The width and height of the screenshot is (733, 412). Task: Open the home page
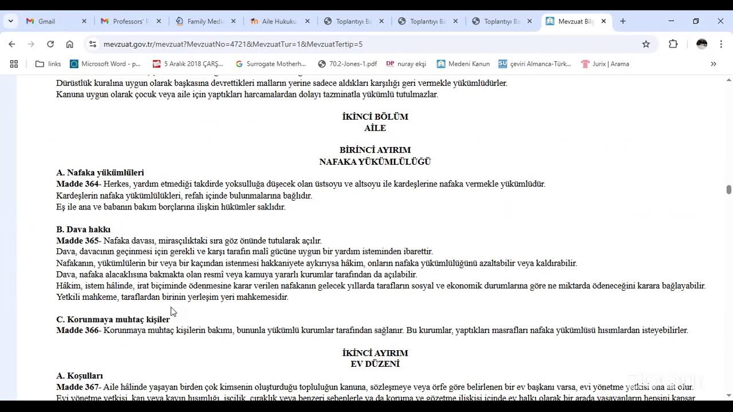click(x=70, y=44)
